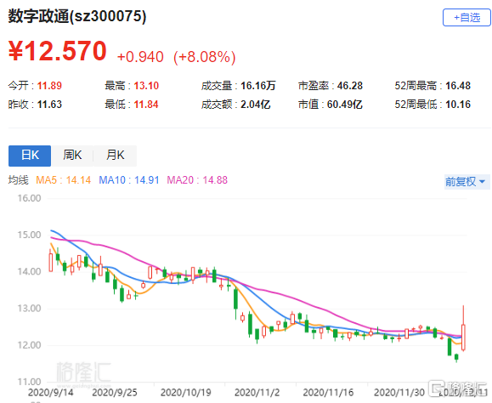Switch to 周K weekly chart tab
Image resolution: width=492 pixels, height=403 pixels.
72,156
